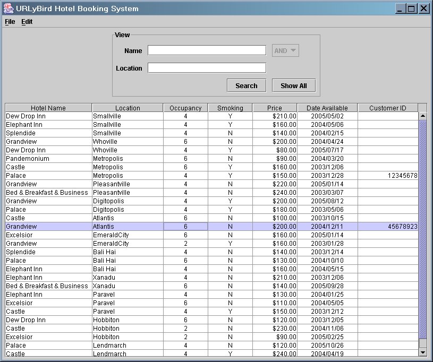Click the date 2003/01/28 cell
The height and width of the screenshot is (362, 433).
[x=327, y=244]
